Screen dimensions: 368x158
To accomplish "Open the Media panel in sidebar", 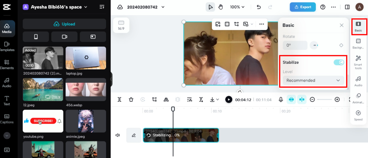I will pos(7,29).
